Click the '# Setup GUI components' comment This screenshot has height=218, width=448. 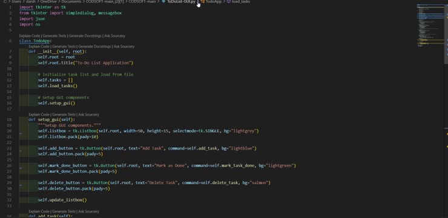64,97
